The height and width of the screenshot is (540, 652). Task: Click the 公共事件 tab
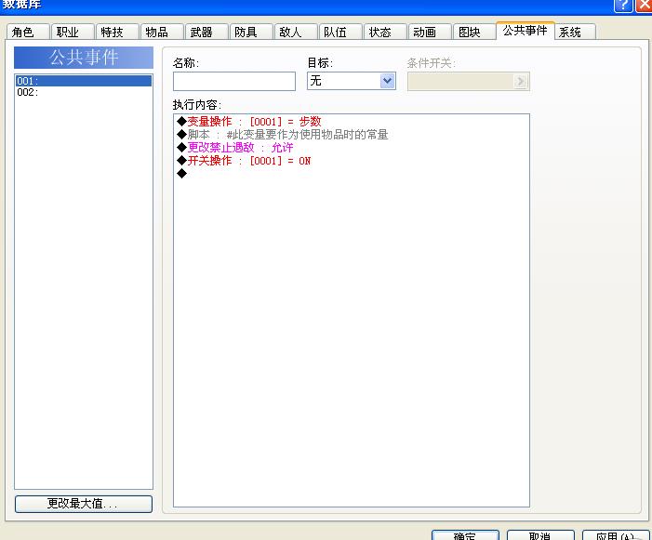pos(526,31)
